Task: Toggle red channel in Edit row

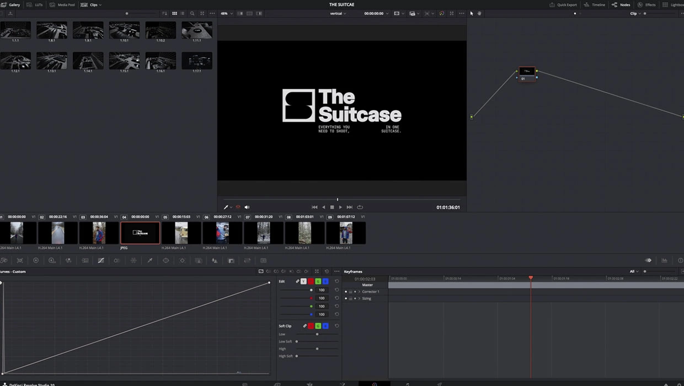Action: click(311, 281)
